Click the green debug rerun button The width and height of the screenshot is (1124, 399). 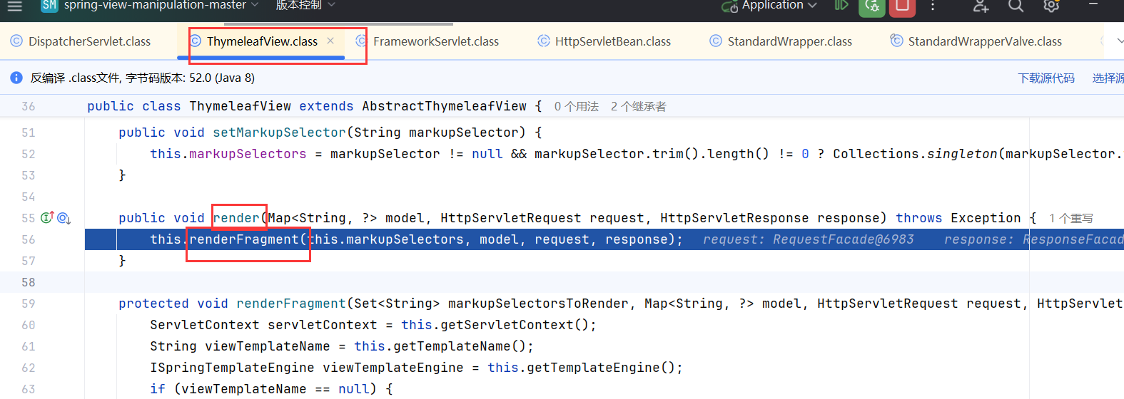tap(871, 6)
